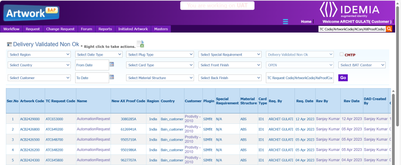This screenshot has width=401, height=165.
Task: Click the Excel export icon
Action: tap(140, 44)
